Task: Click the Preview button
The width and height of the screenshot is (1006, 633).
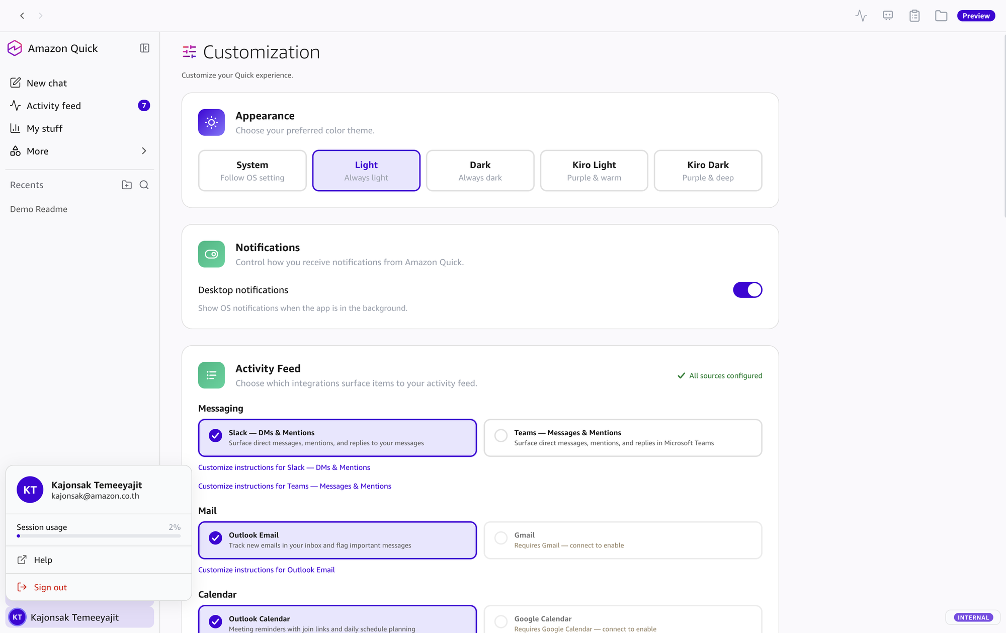Action: (x=976, y=16)
